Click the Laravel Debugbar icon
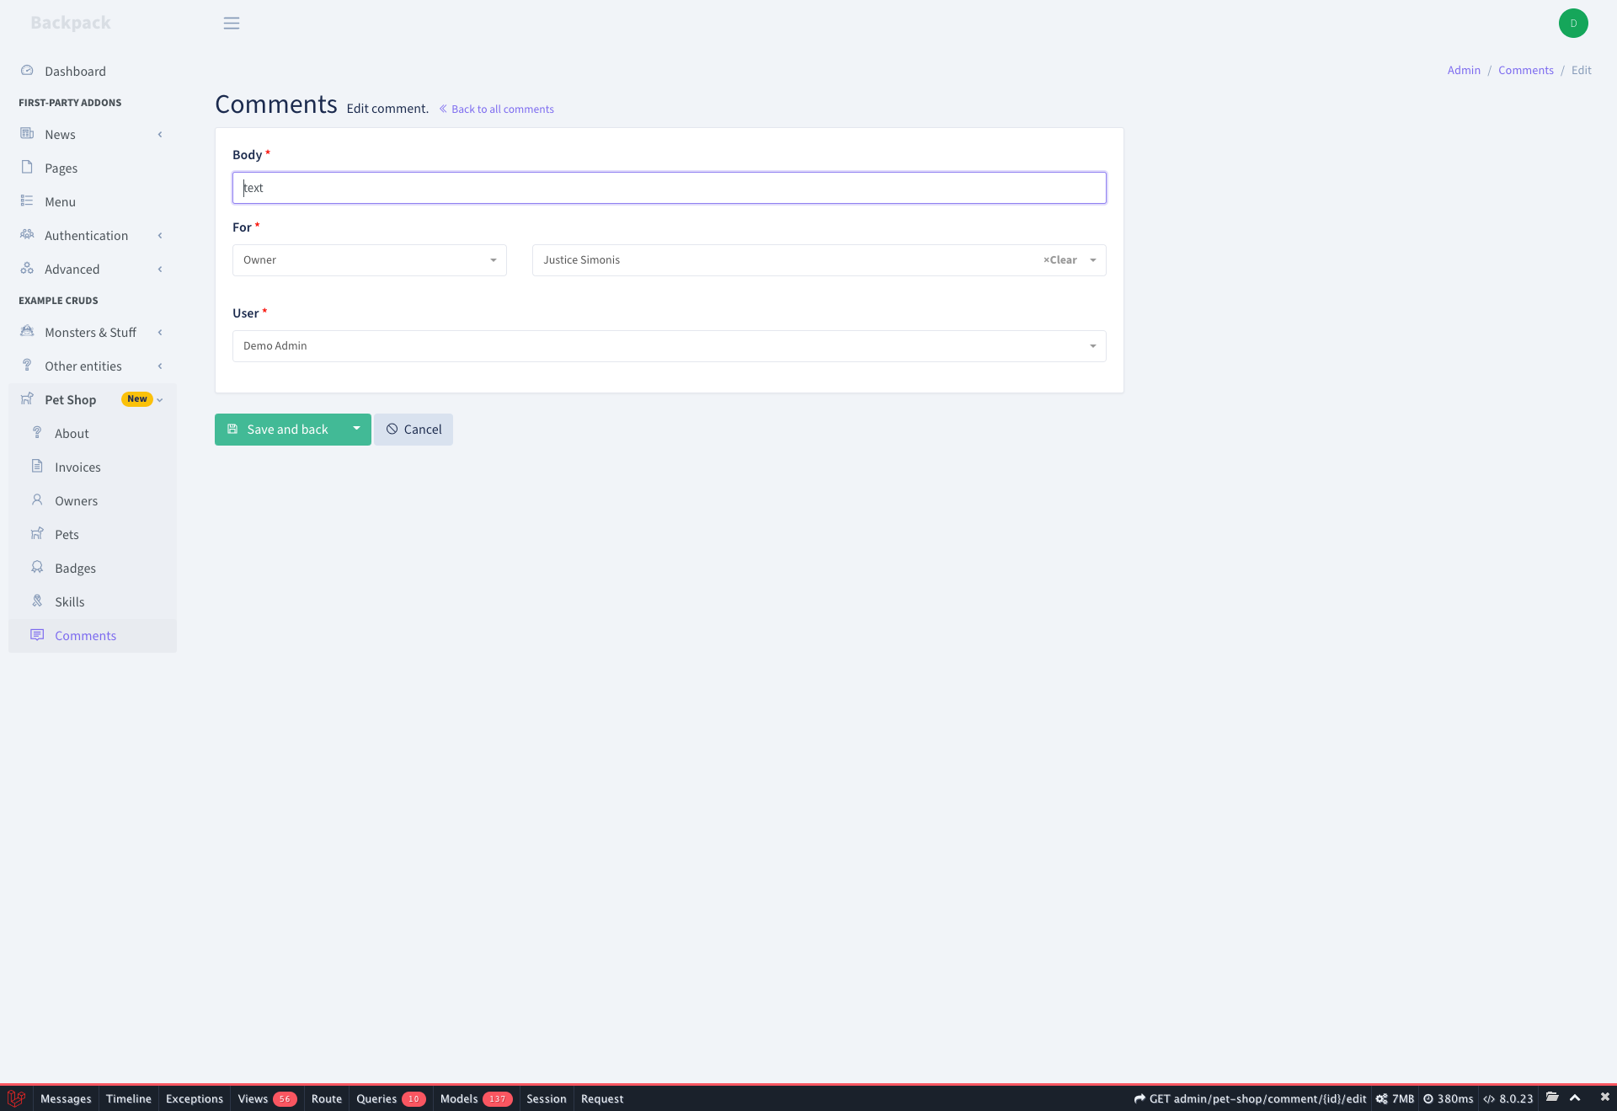The height and width of the screenshot is (1111, 1617). click(x=16, y=1098)
